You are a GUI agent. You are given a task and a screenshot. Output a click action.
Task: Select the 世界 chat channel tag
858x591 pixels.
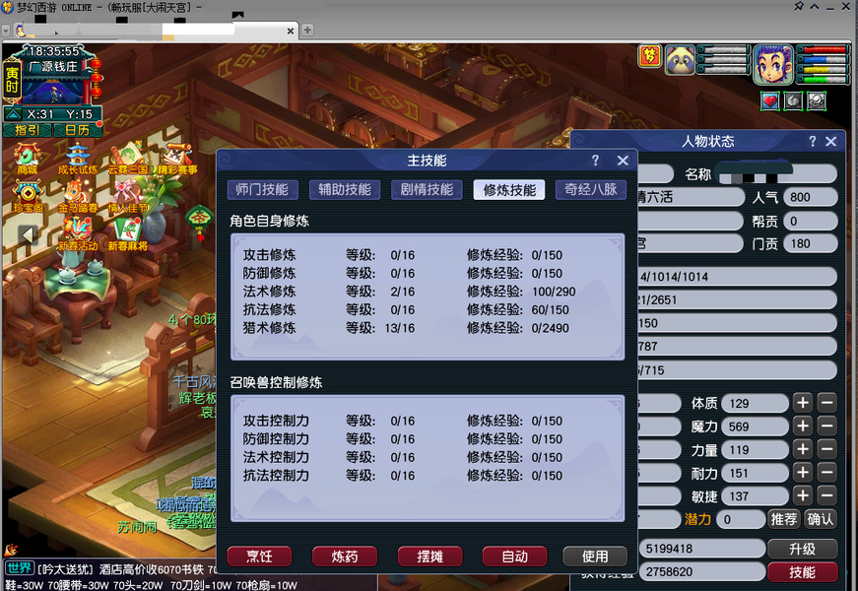(20, 568)
